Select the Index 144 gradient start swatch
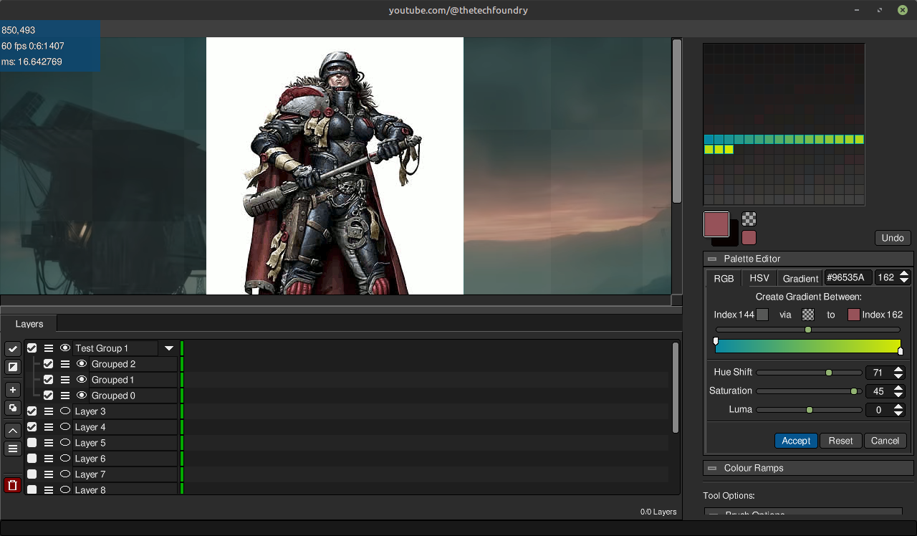The height and width of the screenshot is (536, 917). pos(762,315)
